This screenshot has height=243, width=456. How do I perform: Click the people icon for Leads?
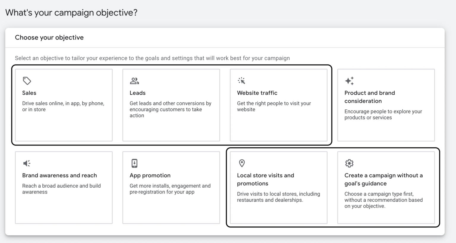134,81
